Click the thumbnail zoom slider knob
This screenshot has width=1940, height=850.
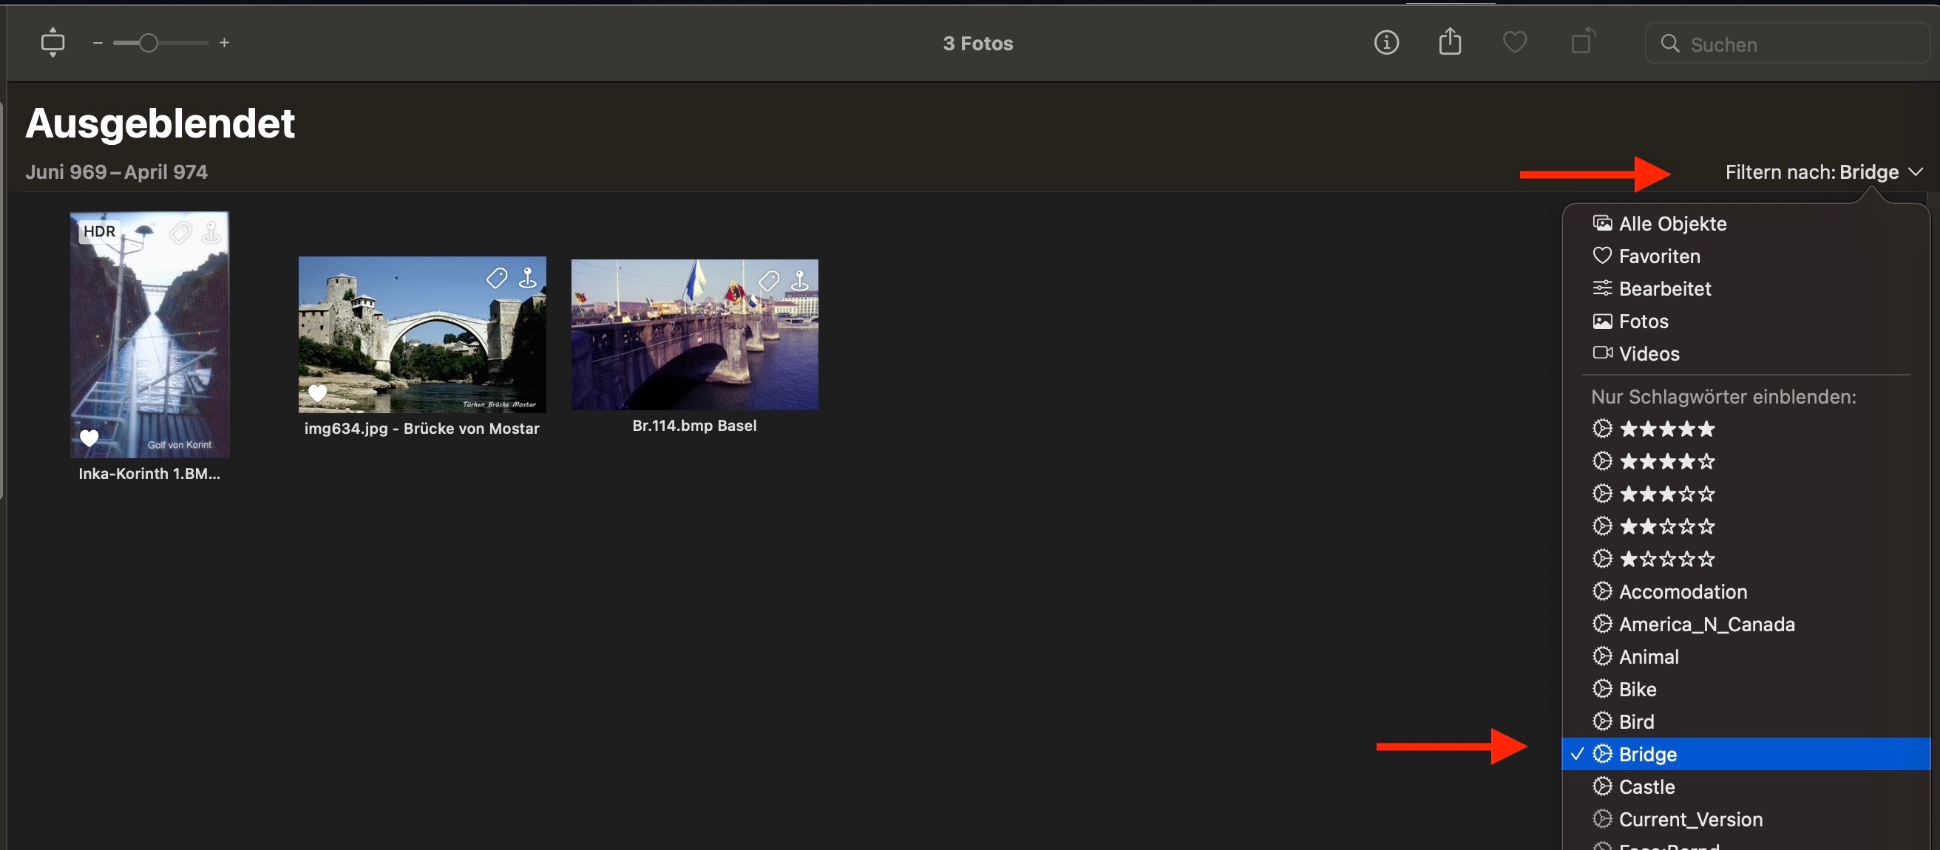point(149,43)
